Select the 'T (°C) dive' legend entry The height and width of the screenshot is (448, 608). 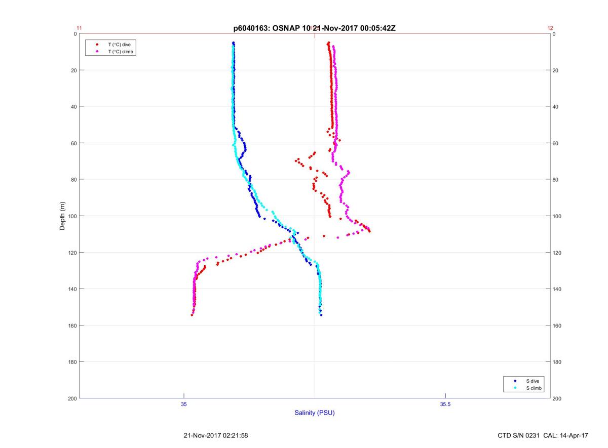[x=119, y=45]
